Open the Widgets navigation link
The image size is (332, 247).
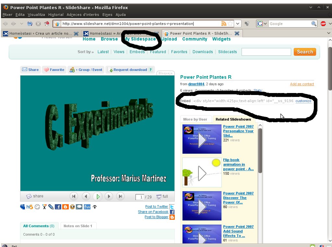pos(221,39)
